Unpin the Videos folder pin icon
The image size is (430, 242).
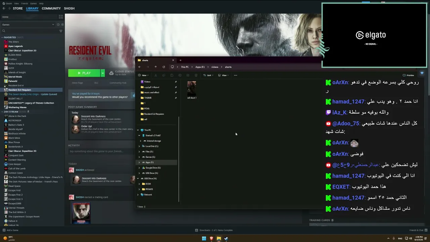point(176,82)
